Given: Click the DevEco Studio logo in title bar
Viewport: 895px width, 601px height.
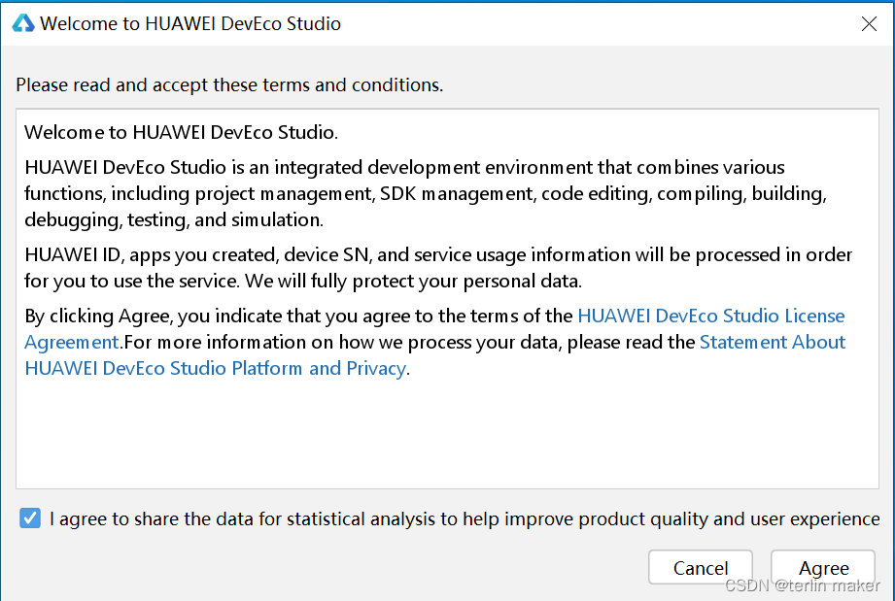Looking at the screenshot, I should pyautogui.click(x=22, y=23).
